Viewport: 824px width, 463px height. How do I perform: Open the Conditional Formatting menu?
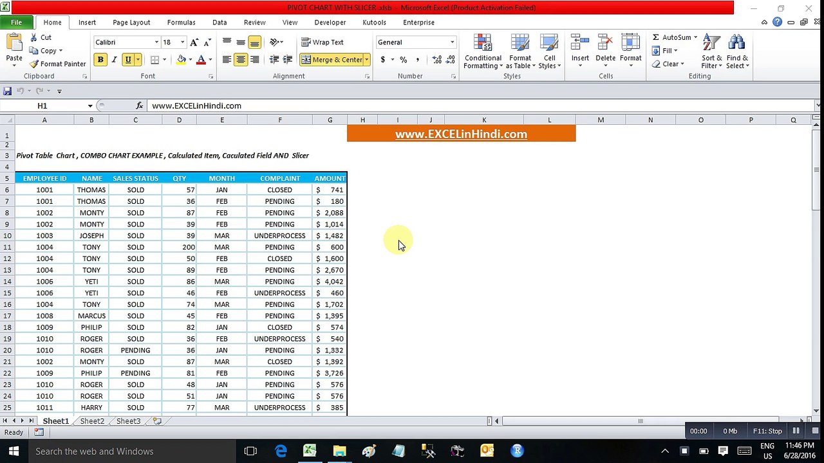pyautogui.click(x=483, y=51)
